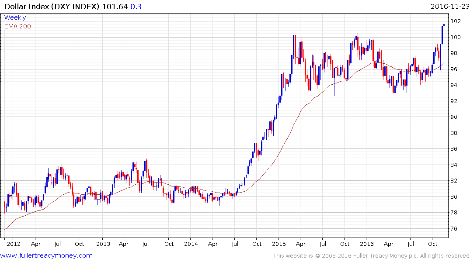Open the www.fullertreacymoney.com link
The width and height of the screenshot is (470, 262).
46,255
